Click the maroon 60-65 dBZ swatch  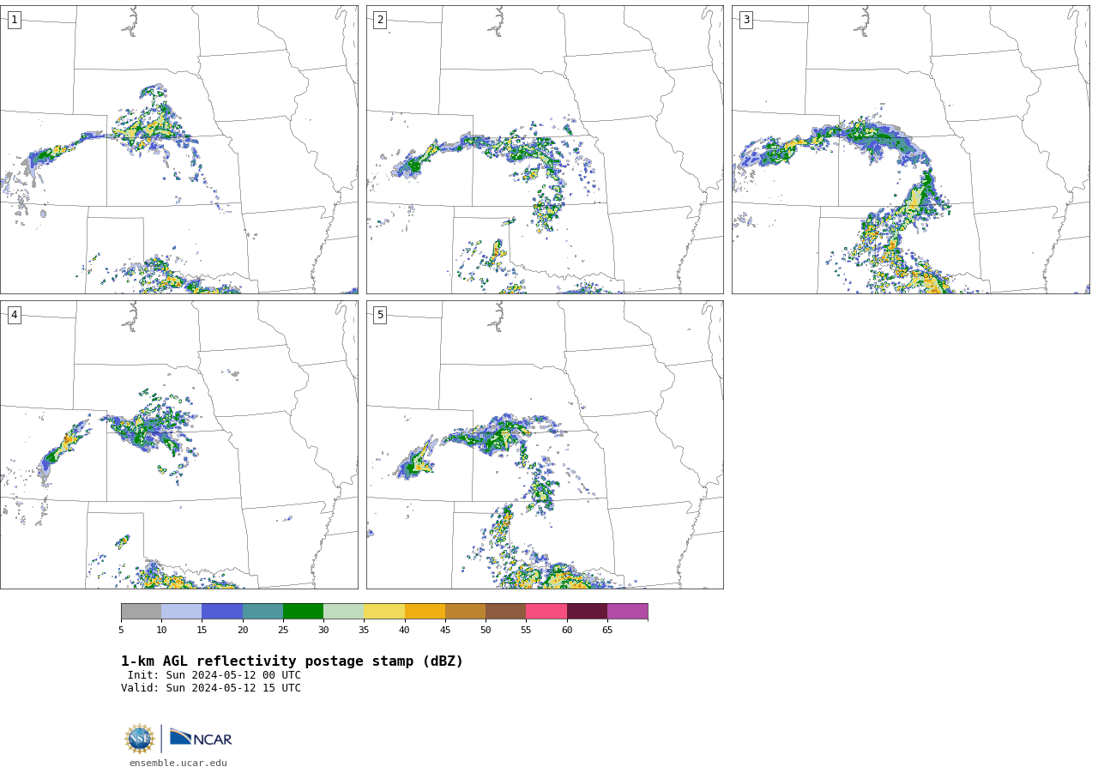[587, 611]
